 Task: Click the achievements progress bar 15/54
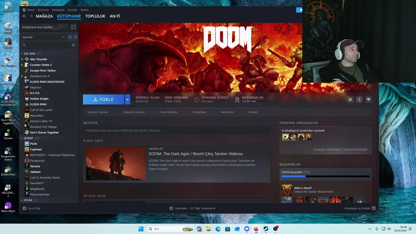(x=326, y=176)
